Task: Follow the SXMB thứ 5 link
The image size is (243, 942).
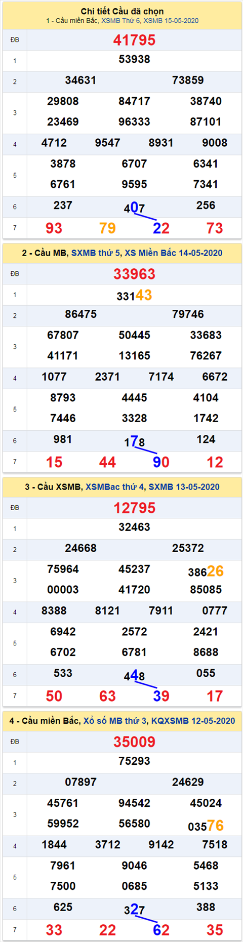Action: [x=96, y=253]
